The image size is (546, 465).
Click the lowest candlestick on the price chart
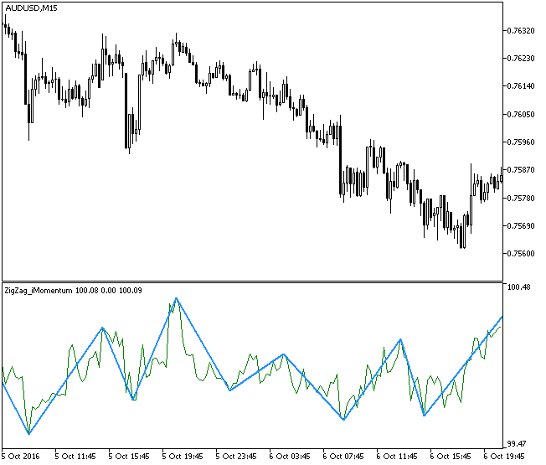tap(461, 243)
